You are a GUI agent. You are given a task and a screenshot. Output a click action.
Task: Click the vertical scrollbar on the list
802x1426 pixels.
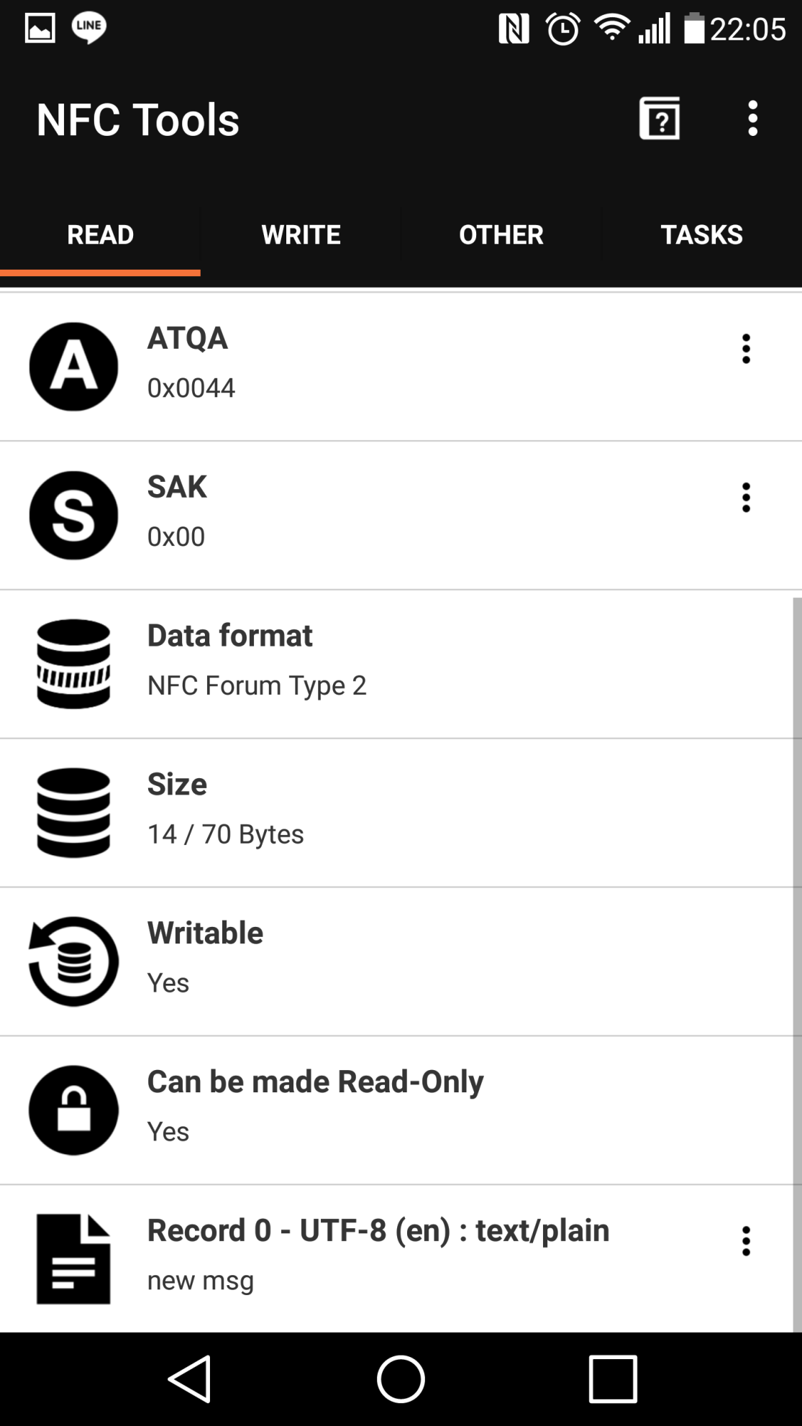point(797,964)
